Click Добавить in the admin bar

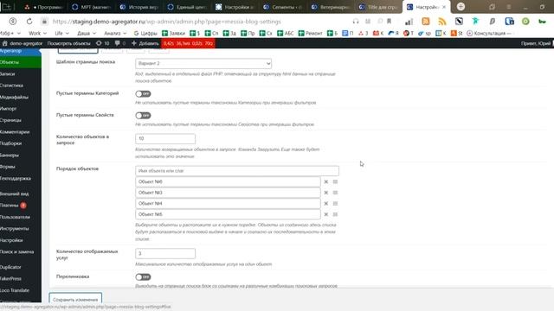coord(145,43)
